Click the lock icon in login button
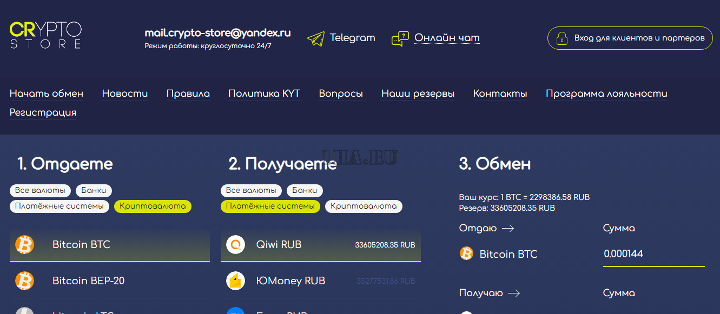The image size is (720, 314). [562, 38]
